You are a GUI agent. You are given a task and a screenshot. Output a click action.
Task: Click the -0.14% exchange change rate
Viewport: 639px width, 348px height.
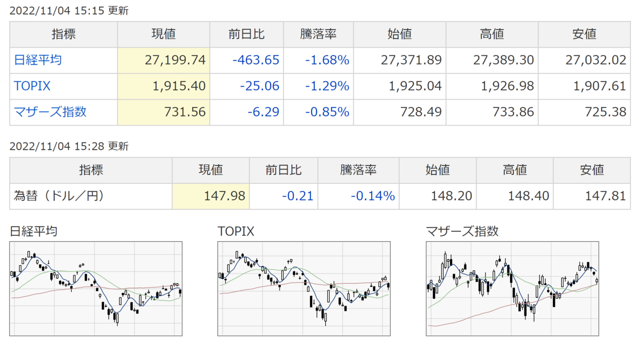click(373, 196)
